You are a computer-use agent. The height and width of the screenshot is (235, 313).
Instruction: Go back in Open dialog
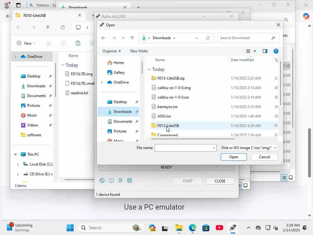(103, 38)
